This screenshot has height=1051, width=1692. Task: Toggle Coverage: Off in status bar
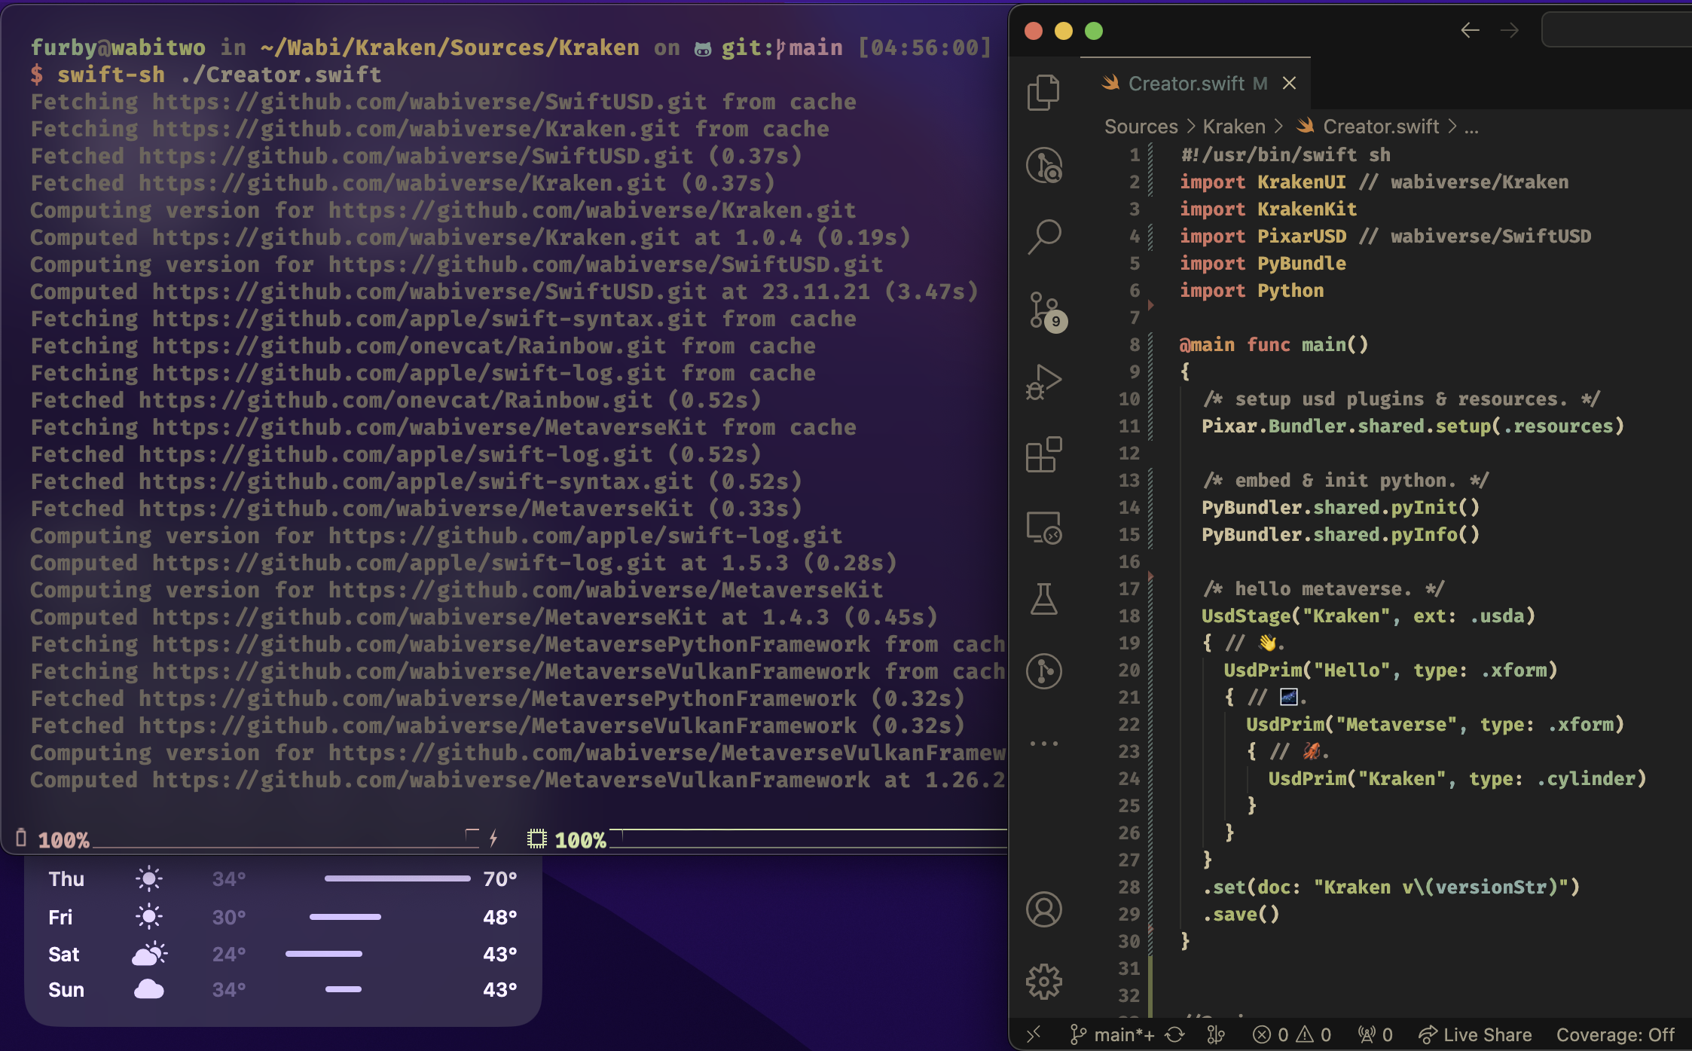coord(1615,1034)
